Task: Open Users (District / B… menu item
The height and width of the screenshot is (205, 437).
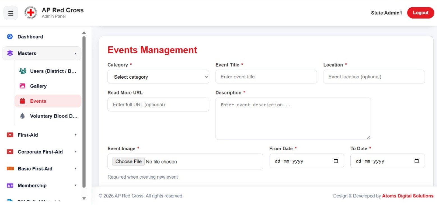Action: tap(48, 71)
